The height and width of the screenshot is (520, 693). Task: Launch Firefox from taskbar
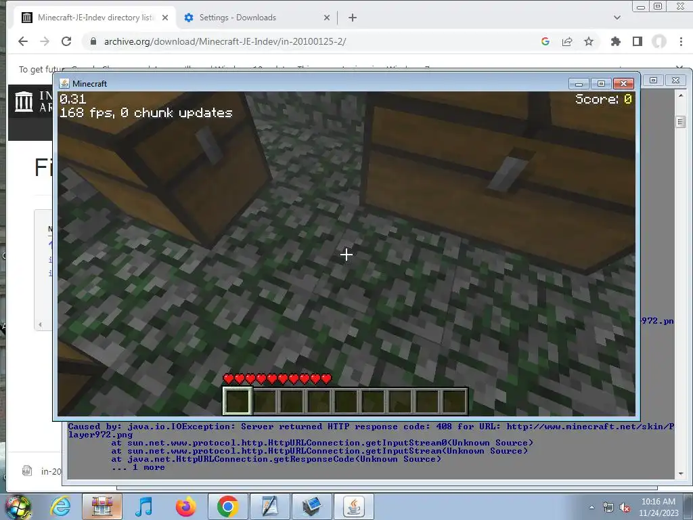185,506
